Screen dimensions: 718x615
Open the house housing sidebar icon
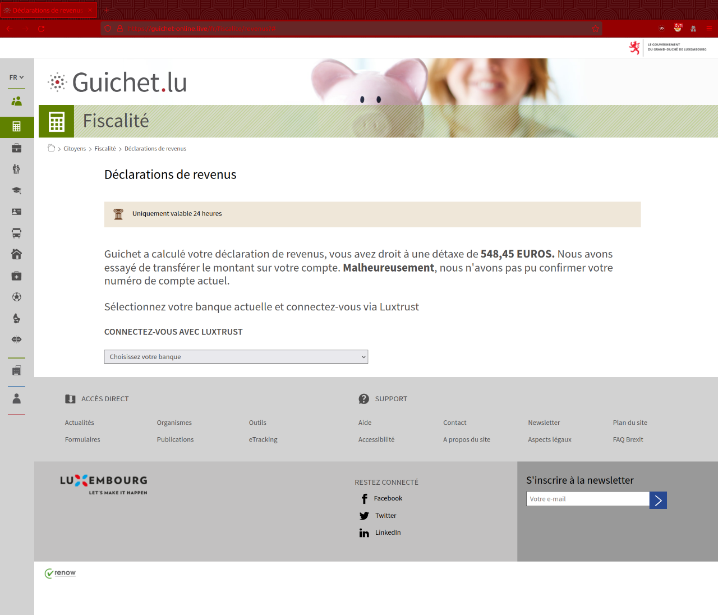[x=17, y=254]
